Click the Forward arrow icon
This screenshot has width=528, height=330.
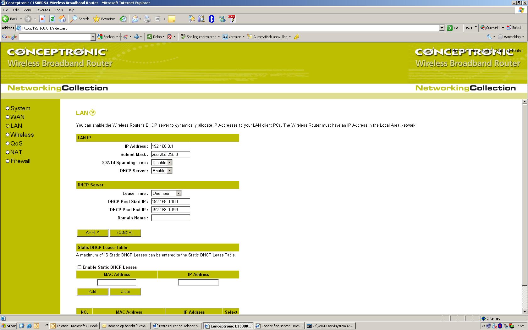coord(28,19)
